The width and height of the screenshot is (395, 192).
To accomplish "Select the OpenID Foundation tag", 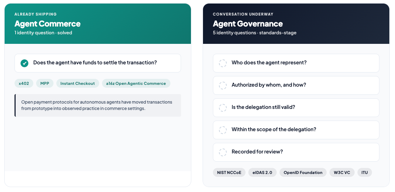I will coord(303,173).
